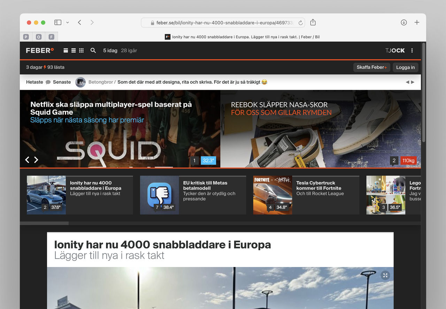
Task: Open the chevron dropdown beside the sidebar button
Action: click(x=68, y=22)
